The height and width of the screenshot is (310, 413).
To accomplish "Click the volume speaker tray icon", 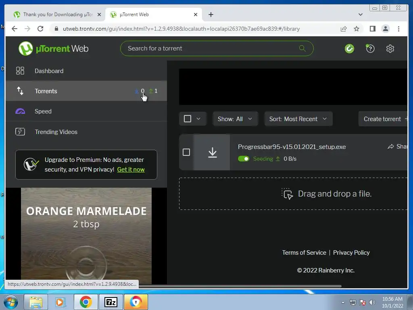I will pos(372,302).
